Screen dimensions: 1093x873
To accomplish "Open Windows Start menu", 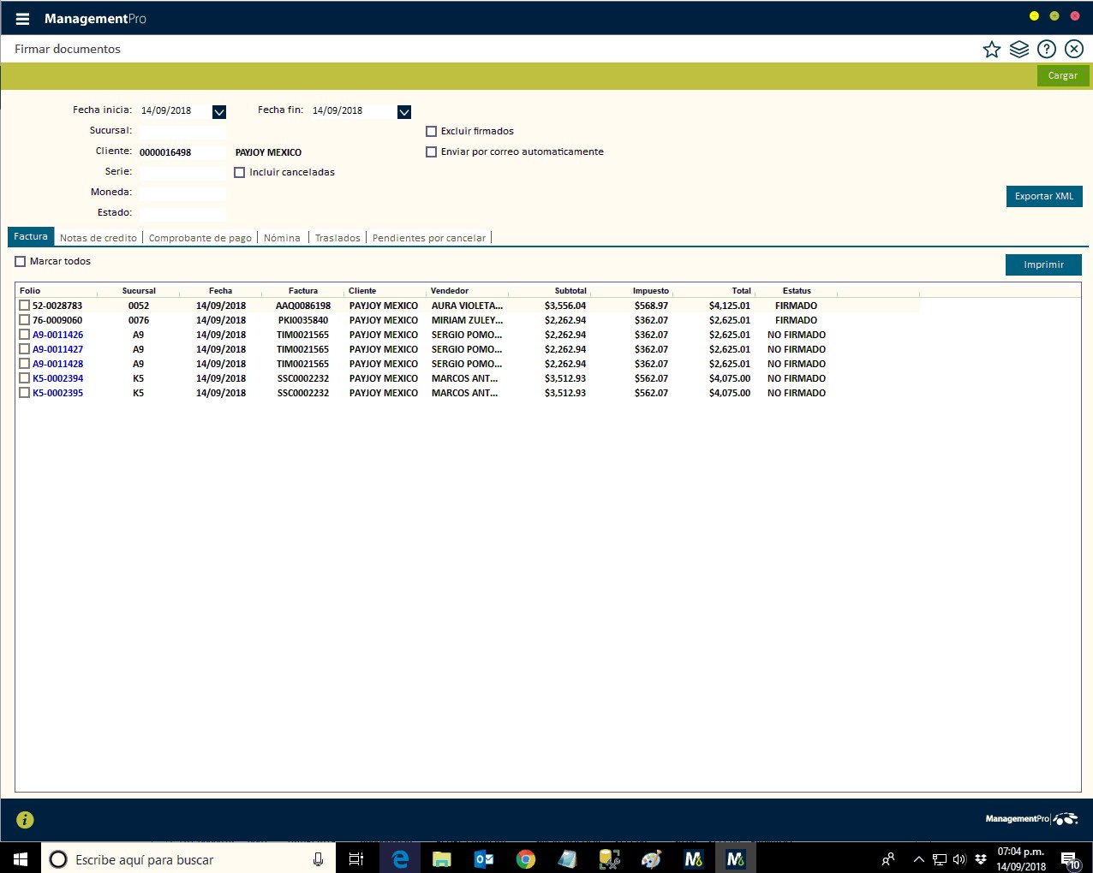I will (x=21, y=858).
